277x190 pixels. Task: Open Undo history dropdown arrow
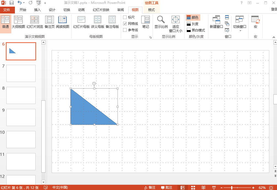tap(24, 3)
